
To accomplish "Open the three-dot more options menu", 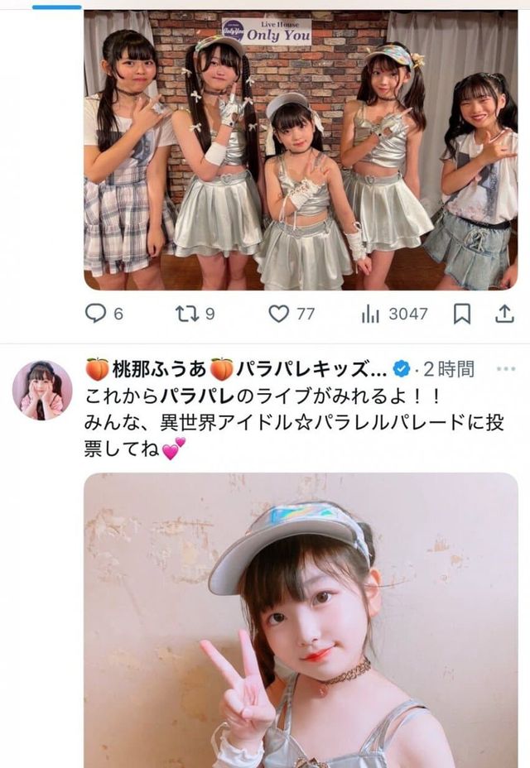I will point(506,369).
